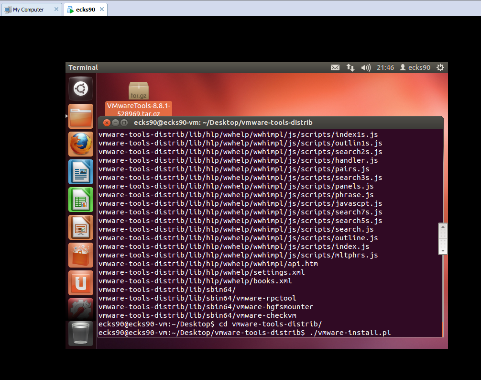The width and height of the screenshot is (481, 380).
Task: Click the ./vmware-install.pl command line
Action: [x=244, y=333]
